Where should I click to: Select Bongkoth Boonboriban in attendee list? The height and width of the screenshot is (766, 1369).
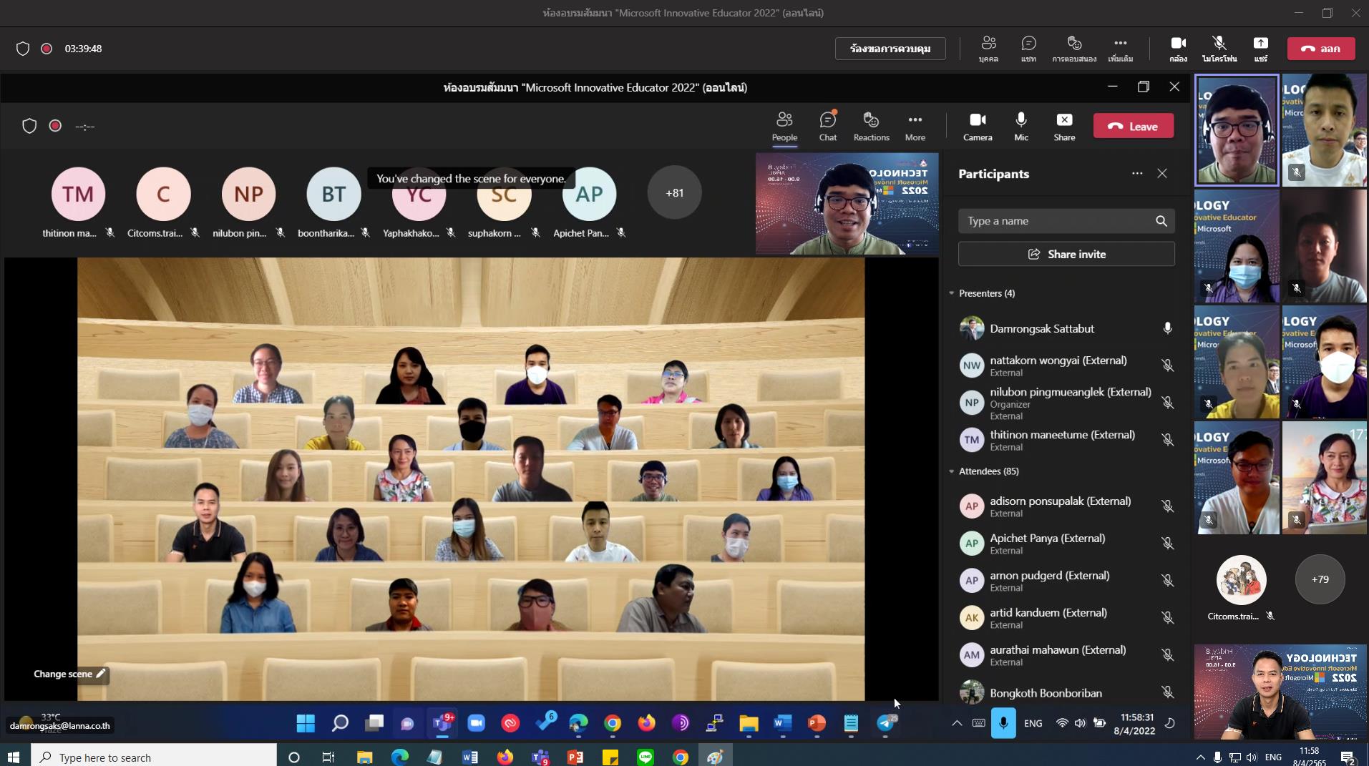[1066, 692]
